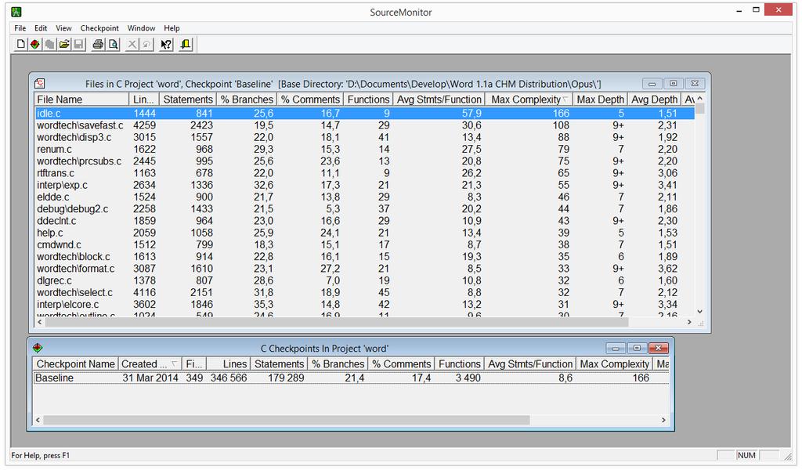
Task: Select the wordtech\savefast.c row
Action: pos(365,125)
